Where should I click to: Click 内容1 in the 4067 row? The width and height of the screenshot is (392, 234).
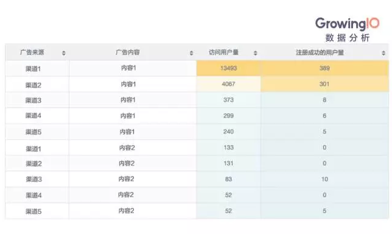[128, 84]
